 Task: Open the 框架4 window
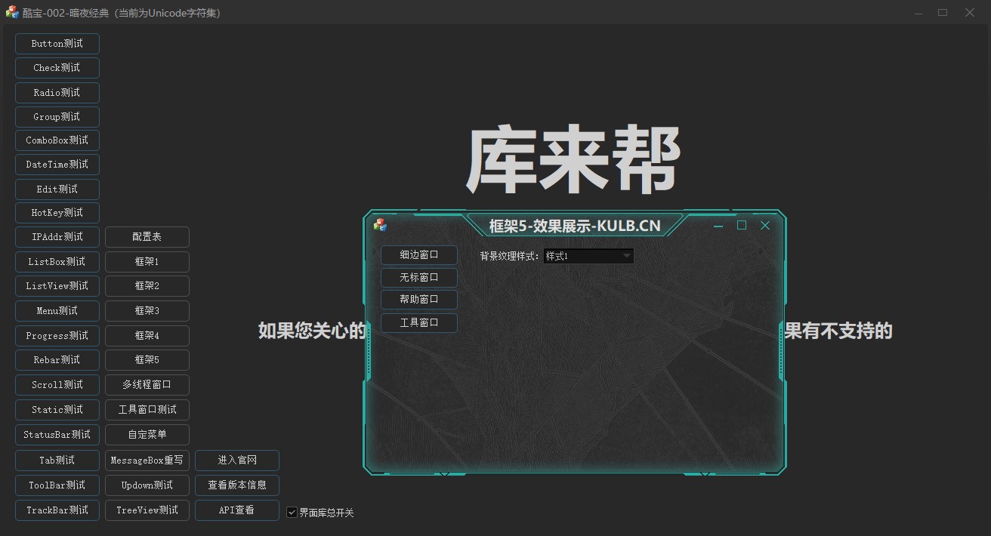click(x=147, y=336)
